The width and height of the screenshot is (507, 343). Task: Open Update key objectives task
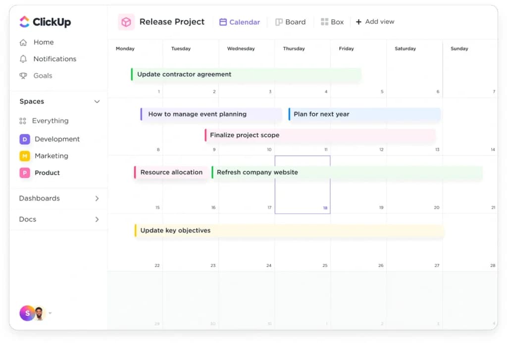(x=289, y=230)
